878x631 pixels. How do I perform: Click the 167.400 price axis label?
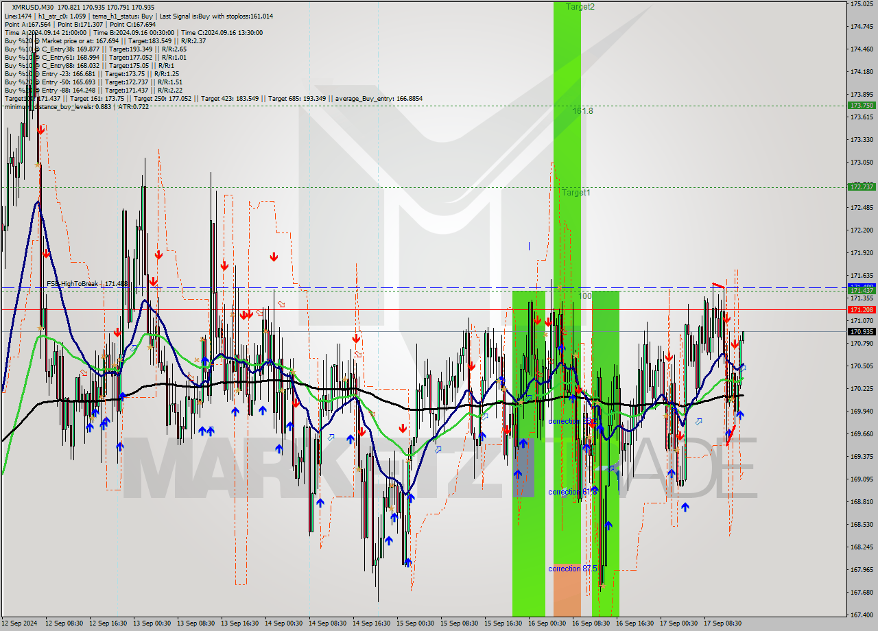point(861,615)
